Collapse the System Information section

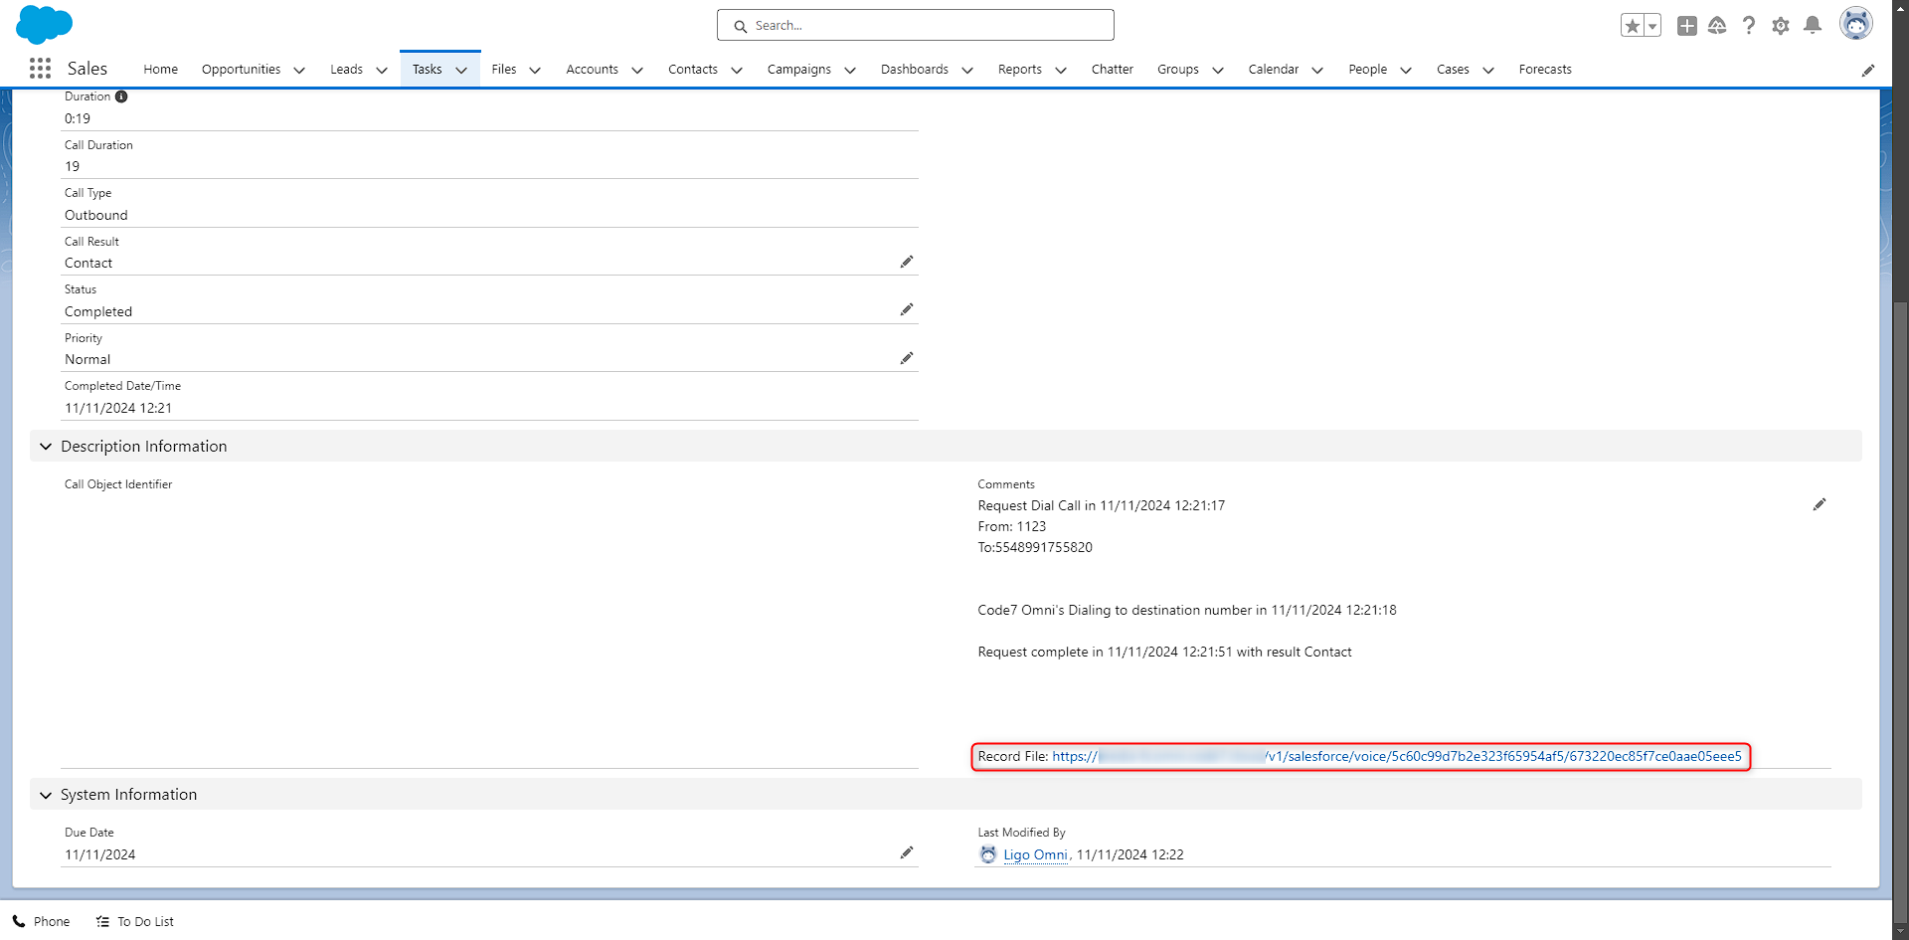[x=46, y=795]
